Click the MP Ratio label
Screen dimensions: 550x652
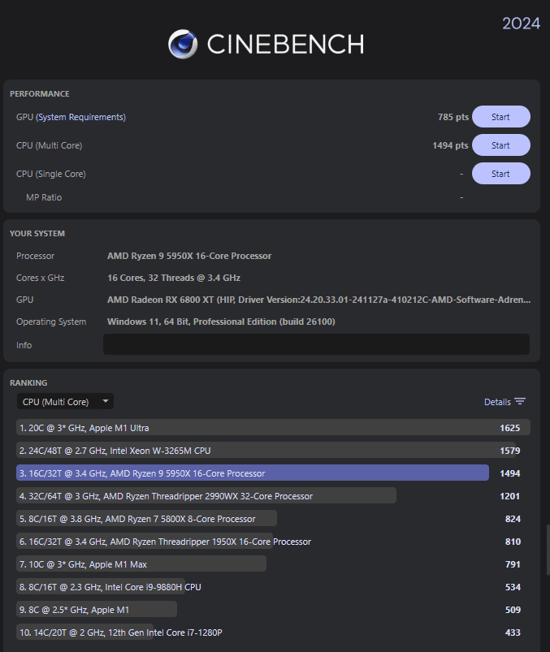click(x=44, y=197)
